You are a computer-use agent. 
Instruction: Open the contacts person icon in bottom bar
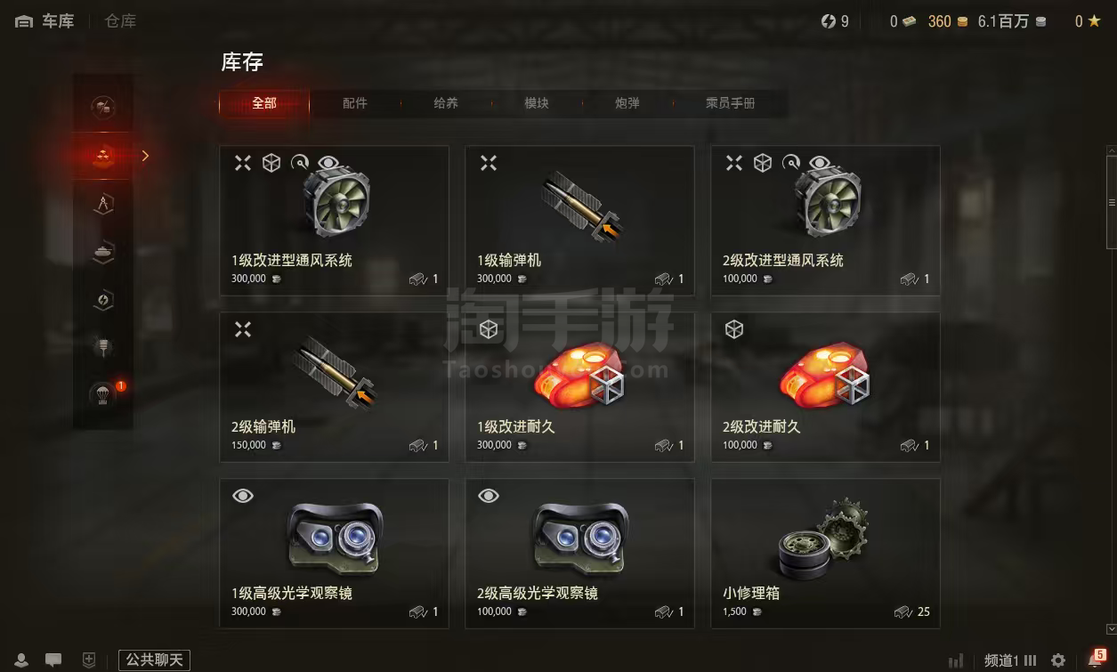point(21,660)
